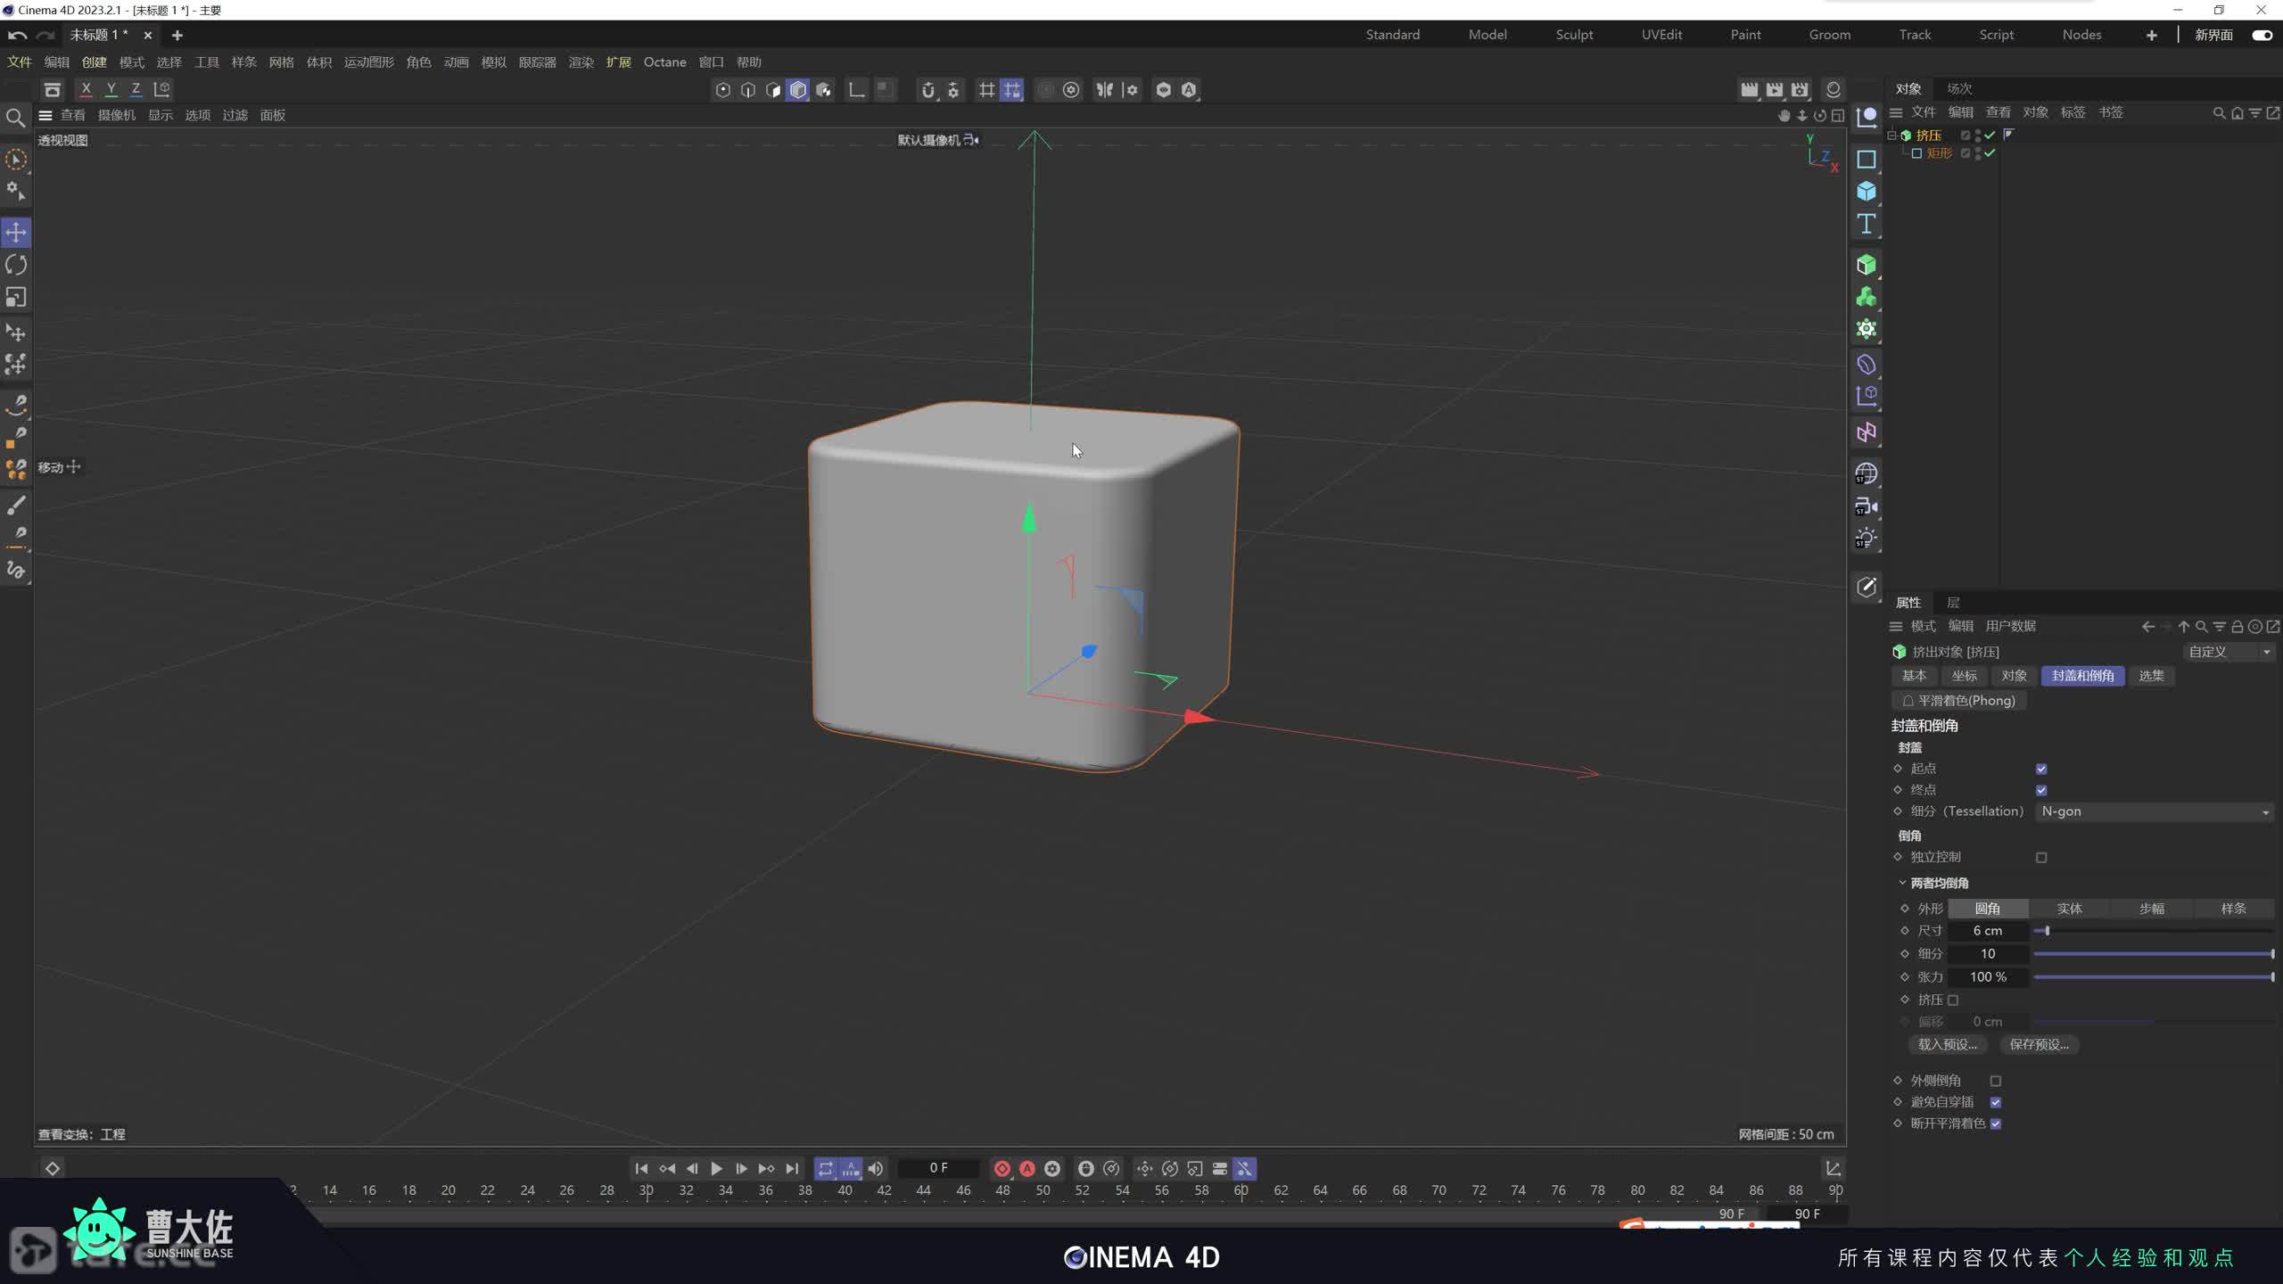Select the 实体 bevel shape button
The image size is (2283, 1284).
(x=2069, y=909)
